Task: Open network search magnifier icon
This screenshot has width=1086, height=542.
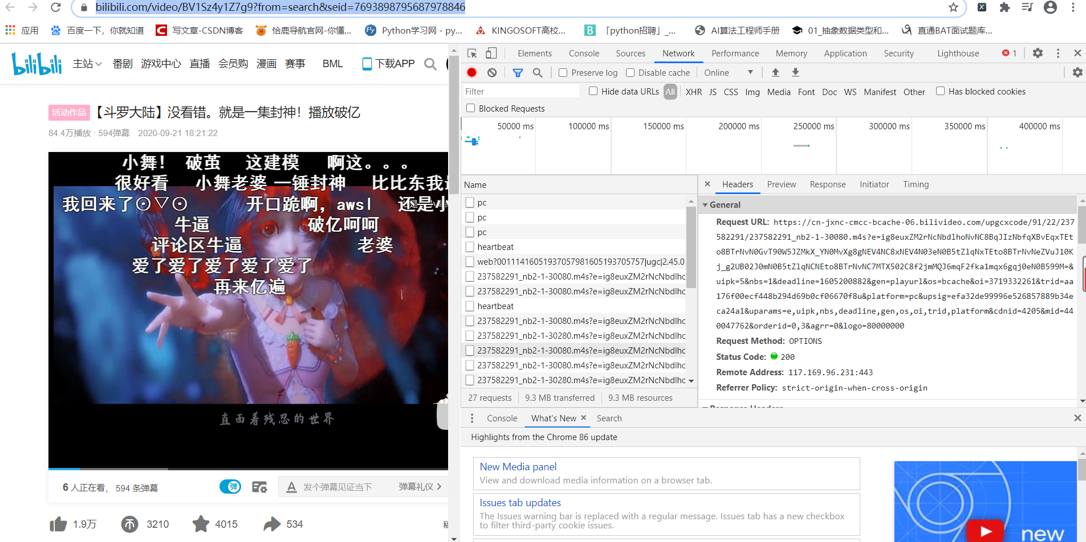Action: tap(538, 72)
